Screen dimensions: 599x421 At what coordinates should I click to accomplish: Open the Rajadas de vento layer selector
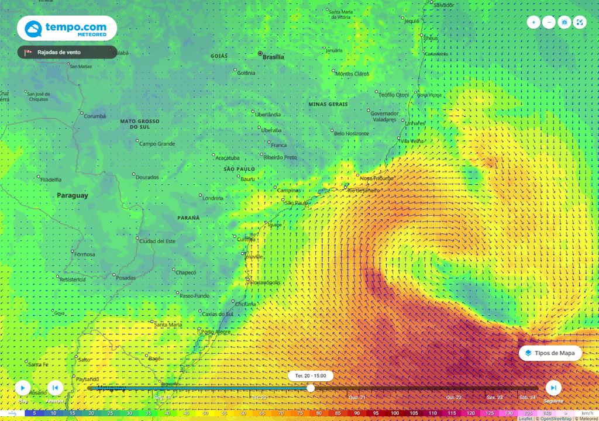[67, 53]
